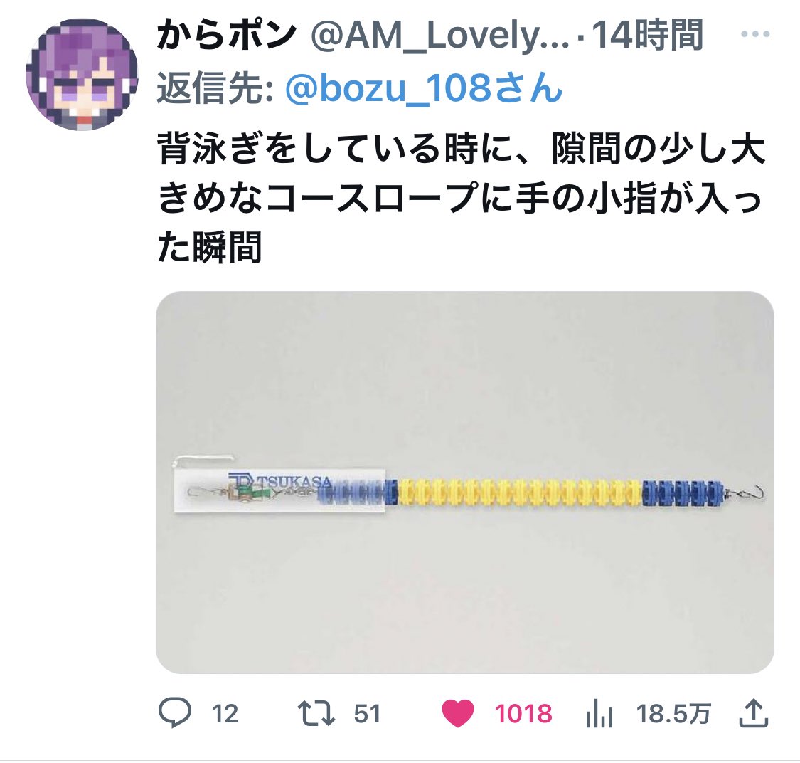Click the yellow floats in the photo
The height and width of the screenshot is (763, 800).
(x=519, y=493)
